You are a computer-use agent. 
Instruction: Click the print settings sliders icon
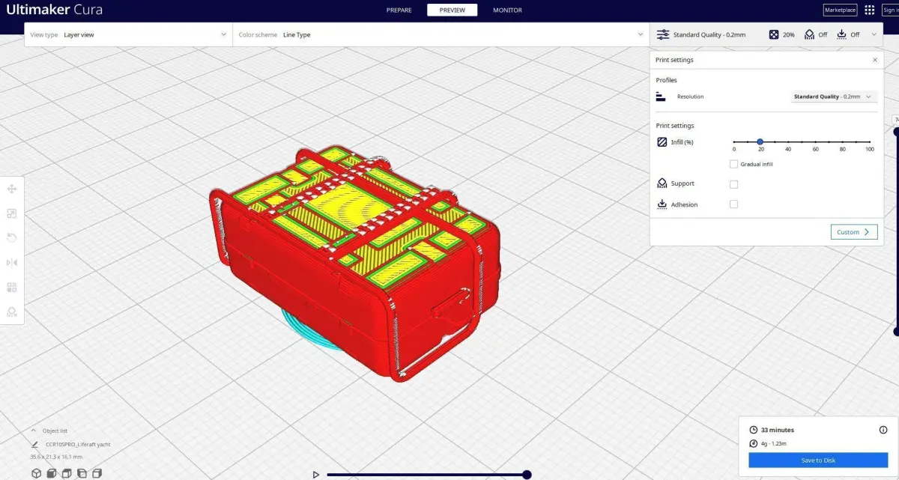tap(663, 34)
